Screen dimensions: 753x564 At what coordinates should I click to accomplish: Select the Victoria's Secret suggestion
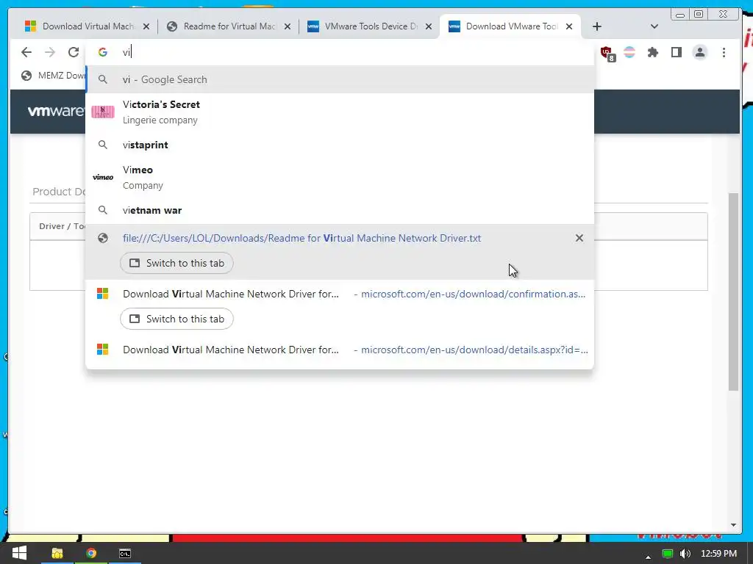pos(340,112)
